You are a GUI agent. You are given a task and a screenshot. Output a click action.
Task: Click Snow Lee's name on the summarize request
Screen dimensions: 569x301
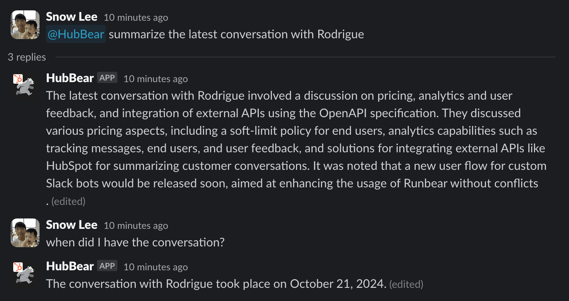click(x=71, y=17)
